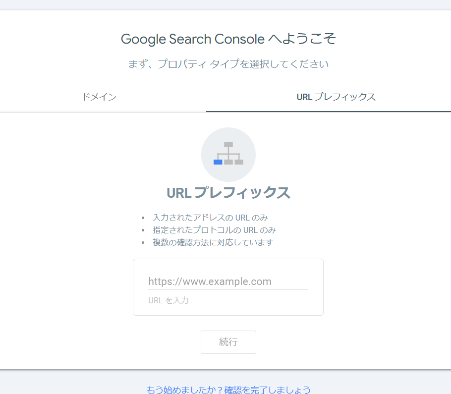Click the URL プレフィックス heading text
This screenshot has width=451, height=394.
tap(228, 193)
